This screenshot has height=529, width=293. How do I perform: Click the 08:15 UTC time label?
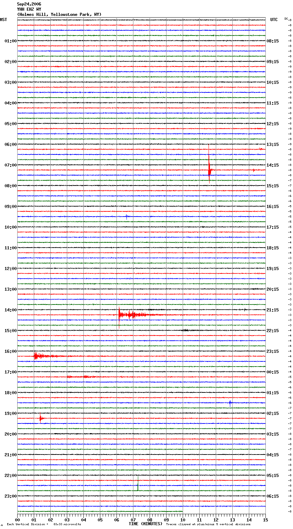[273, 41]
